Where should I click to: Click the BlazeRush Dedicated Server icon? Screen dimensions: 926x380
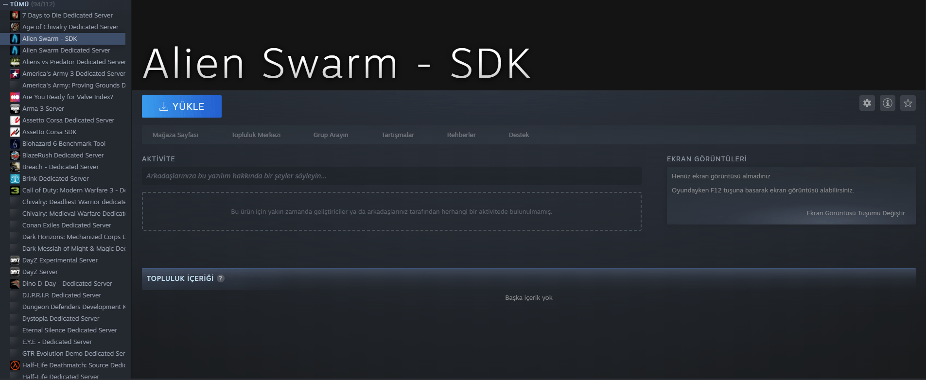pyautogui.click(x=15, y=155)
